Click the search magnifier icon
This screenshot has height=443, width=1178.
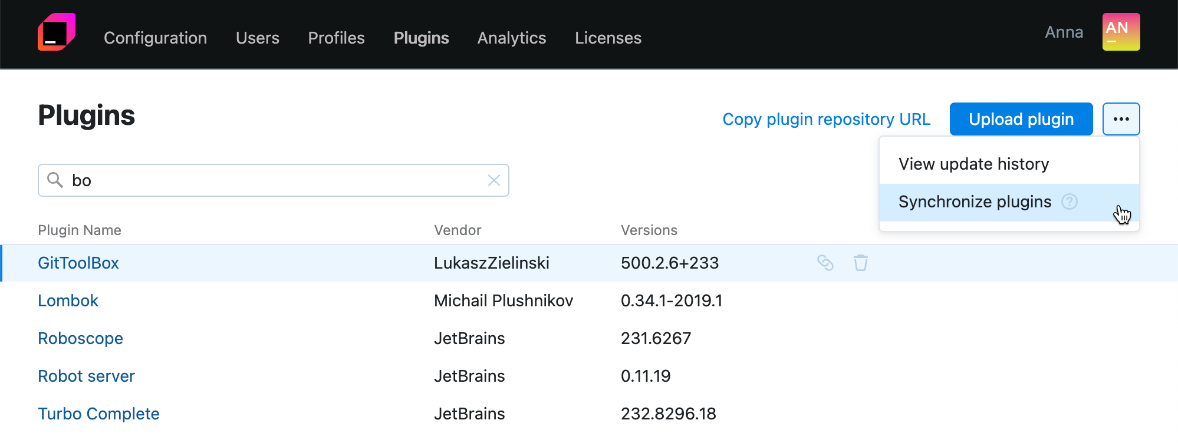55,180
